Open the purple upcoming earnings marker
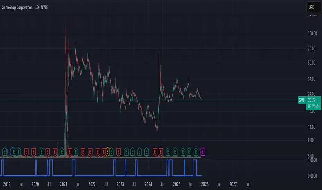Screen dimensions: 322x190 tap(202, 152)
